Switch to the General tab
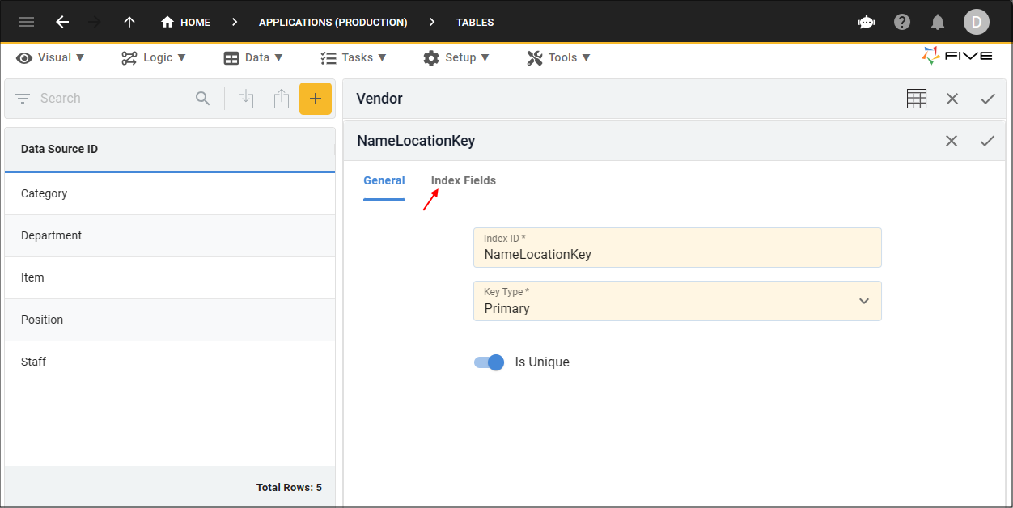This screenshot has width=1013, height=508. tap(384, 180)
